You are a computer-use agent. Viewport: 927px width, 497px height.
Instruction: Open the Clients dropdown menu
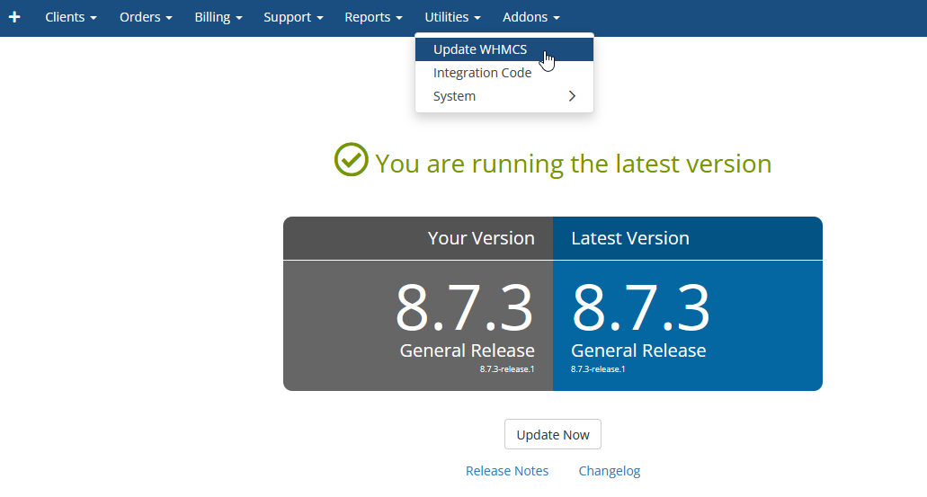(70, 17)
